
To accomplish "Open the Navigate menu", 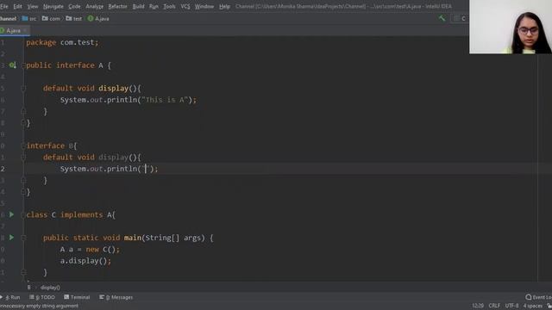I will click(53, 6).
